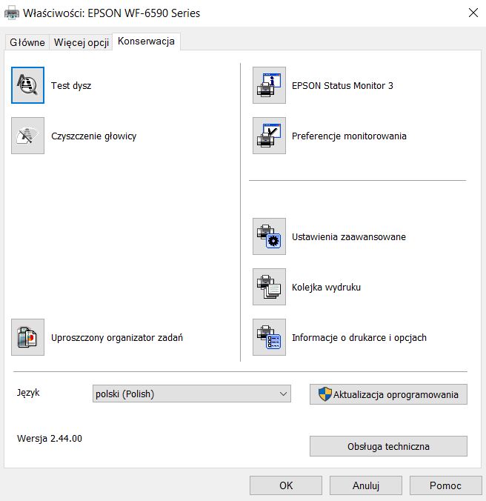Viewport: 486px width, 501px height.
Task: Click the Język label text
Action: [28, 393]
